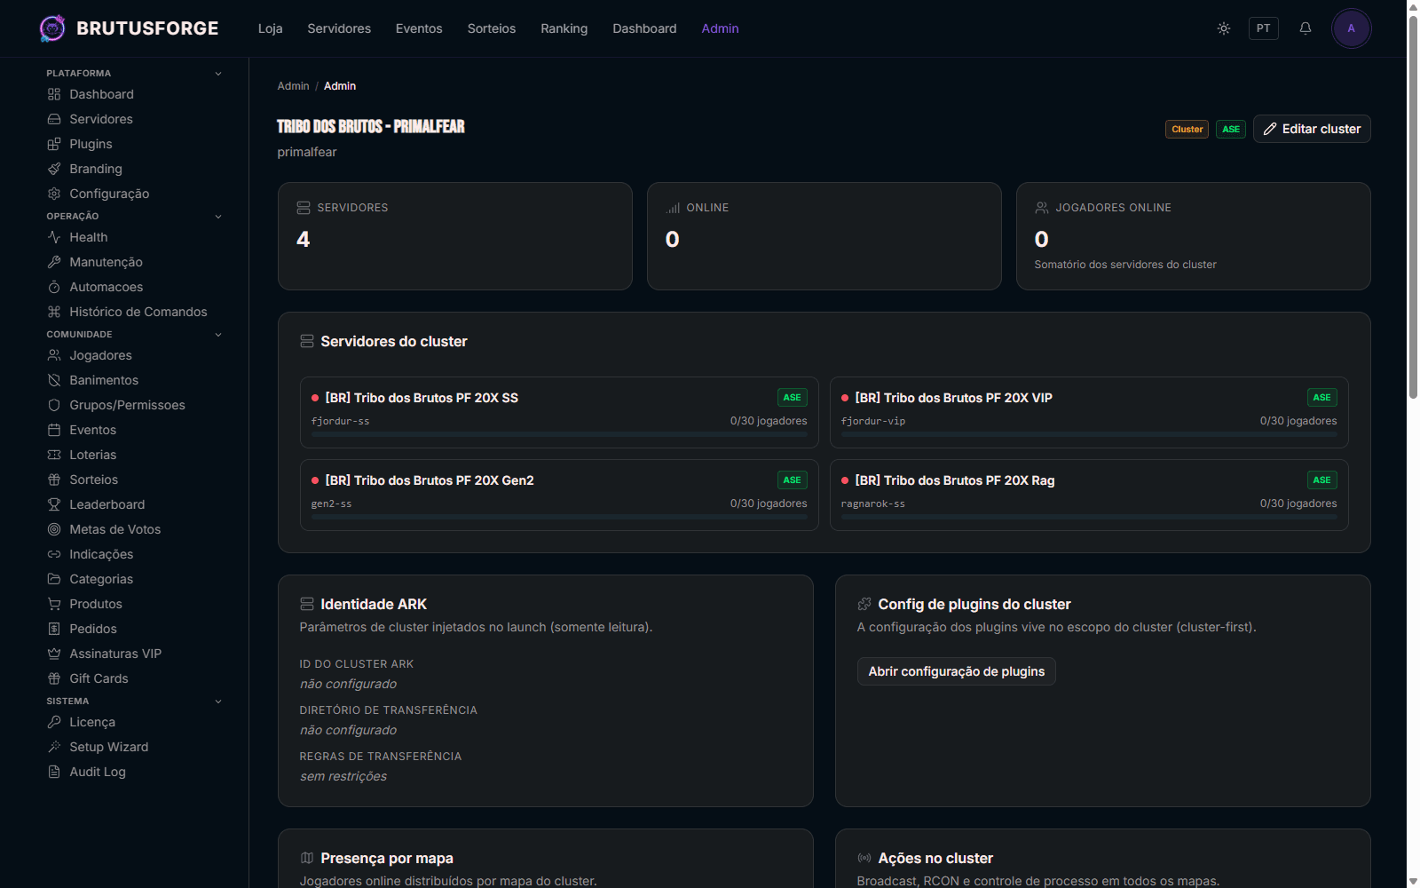Open Sorteios in the top navigation
This screenshot has width=1420, height=888.
(x=492, y=28)
